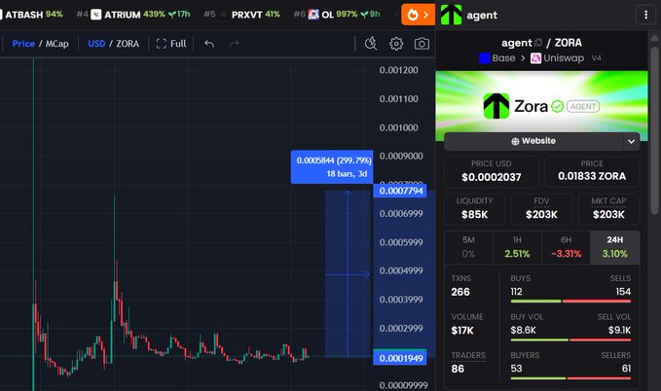Screen dimensions: 661x391
Task: Click the OL token icon
Action: click(x=313, y=15)
